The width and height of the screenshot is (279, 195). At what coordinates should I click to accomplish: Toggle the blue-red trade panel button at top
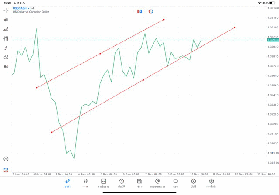[x=139, y=11]
